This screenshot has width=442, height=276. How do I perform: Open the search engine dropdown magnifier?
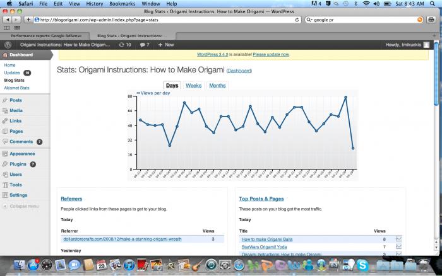click(x=309, y=20)
